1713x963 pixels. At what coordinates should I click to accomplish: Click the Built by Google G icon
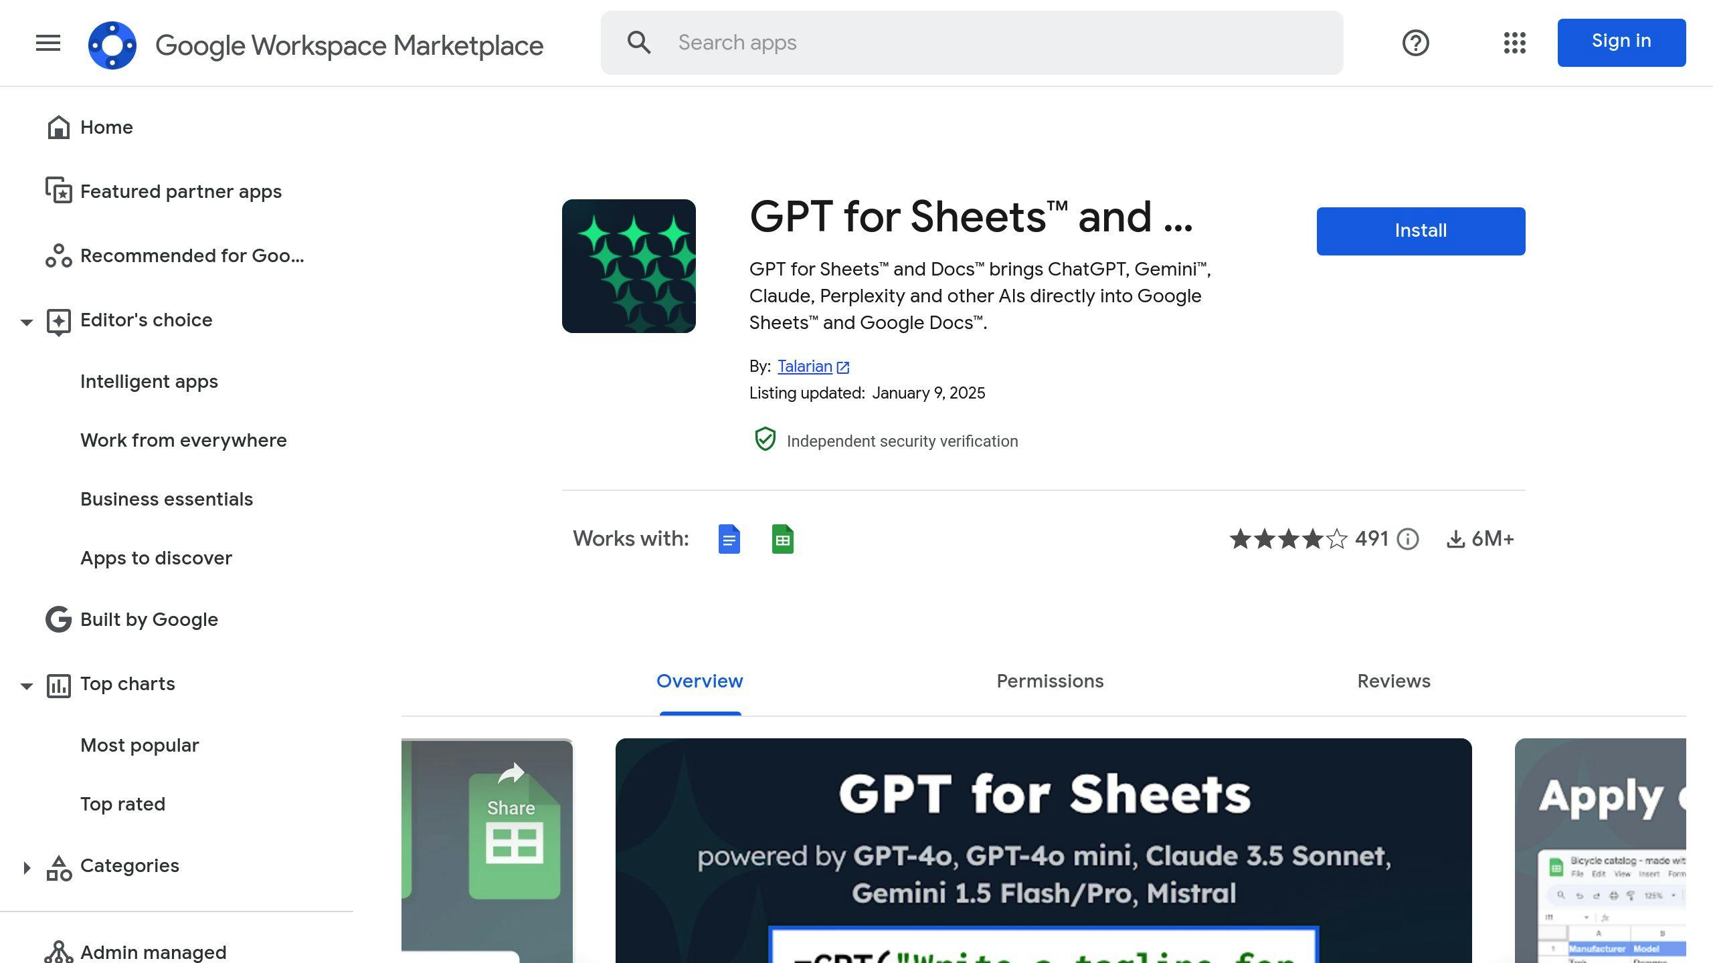click(x=58, y=619)
